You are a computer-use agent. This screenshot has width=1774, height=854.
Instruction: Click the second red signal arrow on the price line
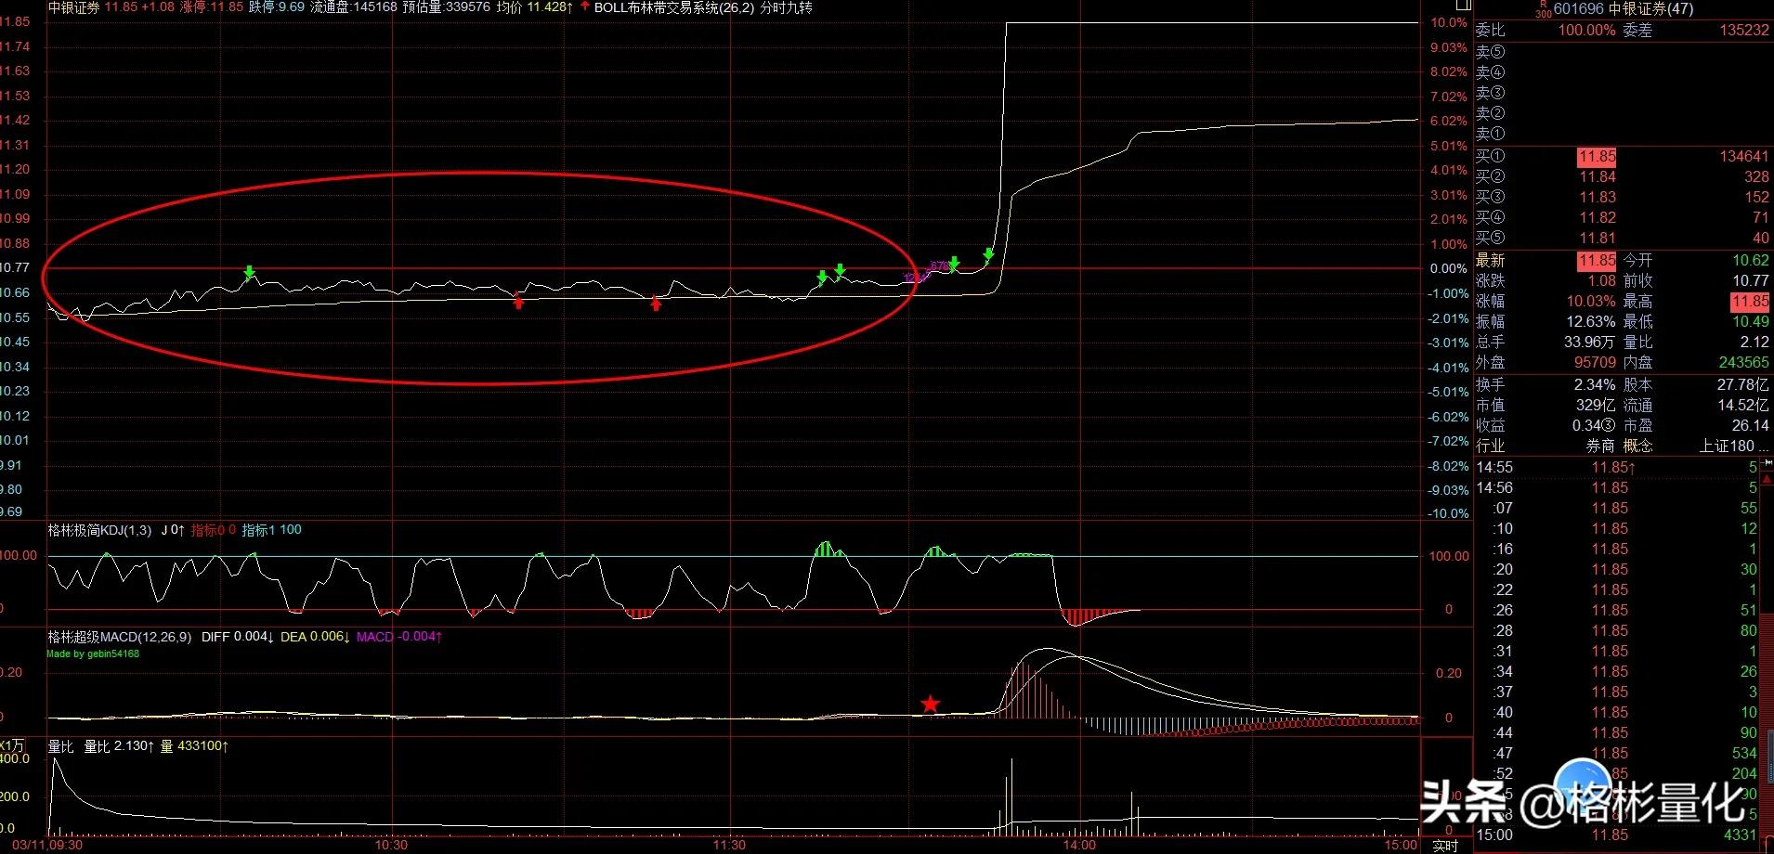point(656,303)
